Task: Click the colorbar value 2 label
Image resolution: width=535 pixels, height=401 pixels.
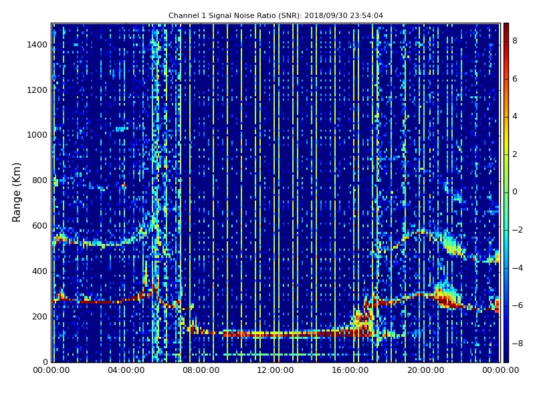Action: point(515,154)
